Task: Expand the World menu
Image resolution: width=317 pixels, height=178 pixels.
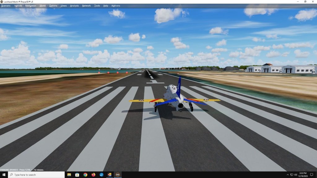Action: 43,6
